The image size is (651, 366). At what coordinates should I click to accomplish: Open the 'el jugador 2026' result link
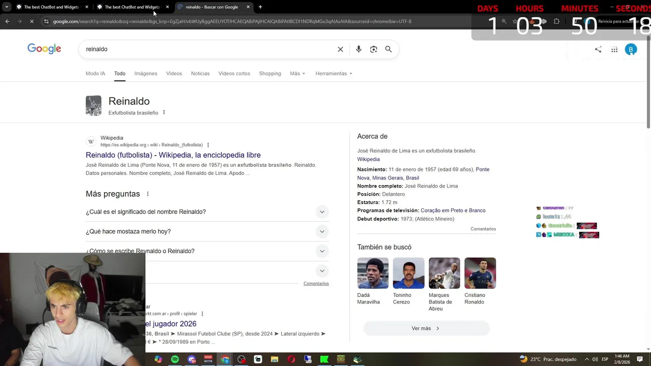point(170,324)
